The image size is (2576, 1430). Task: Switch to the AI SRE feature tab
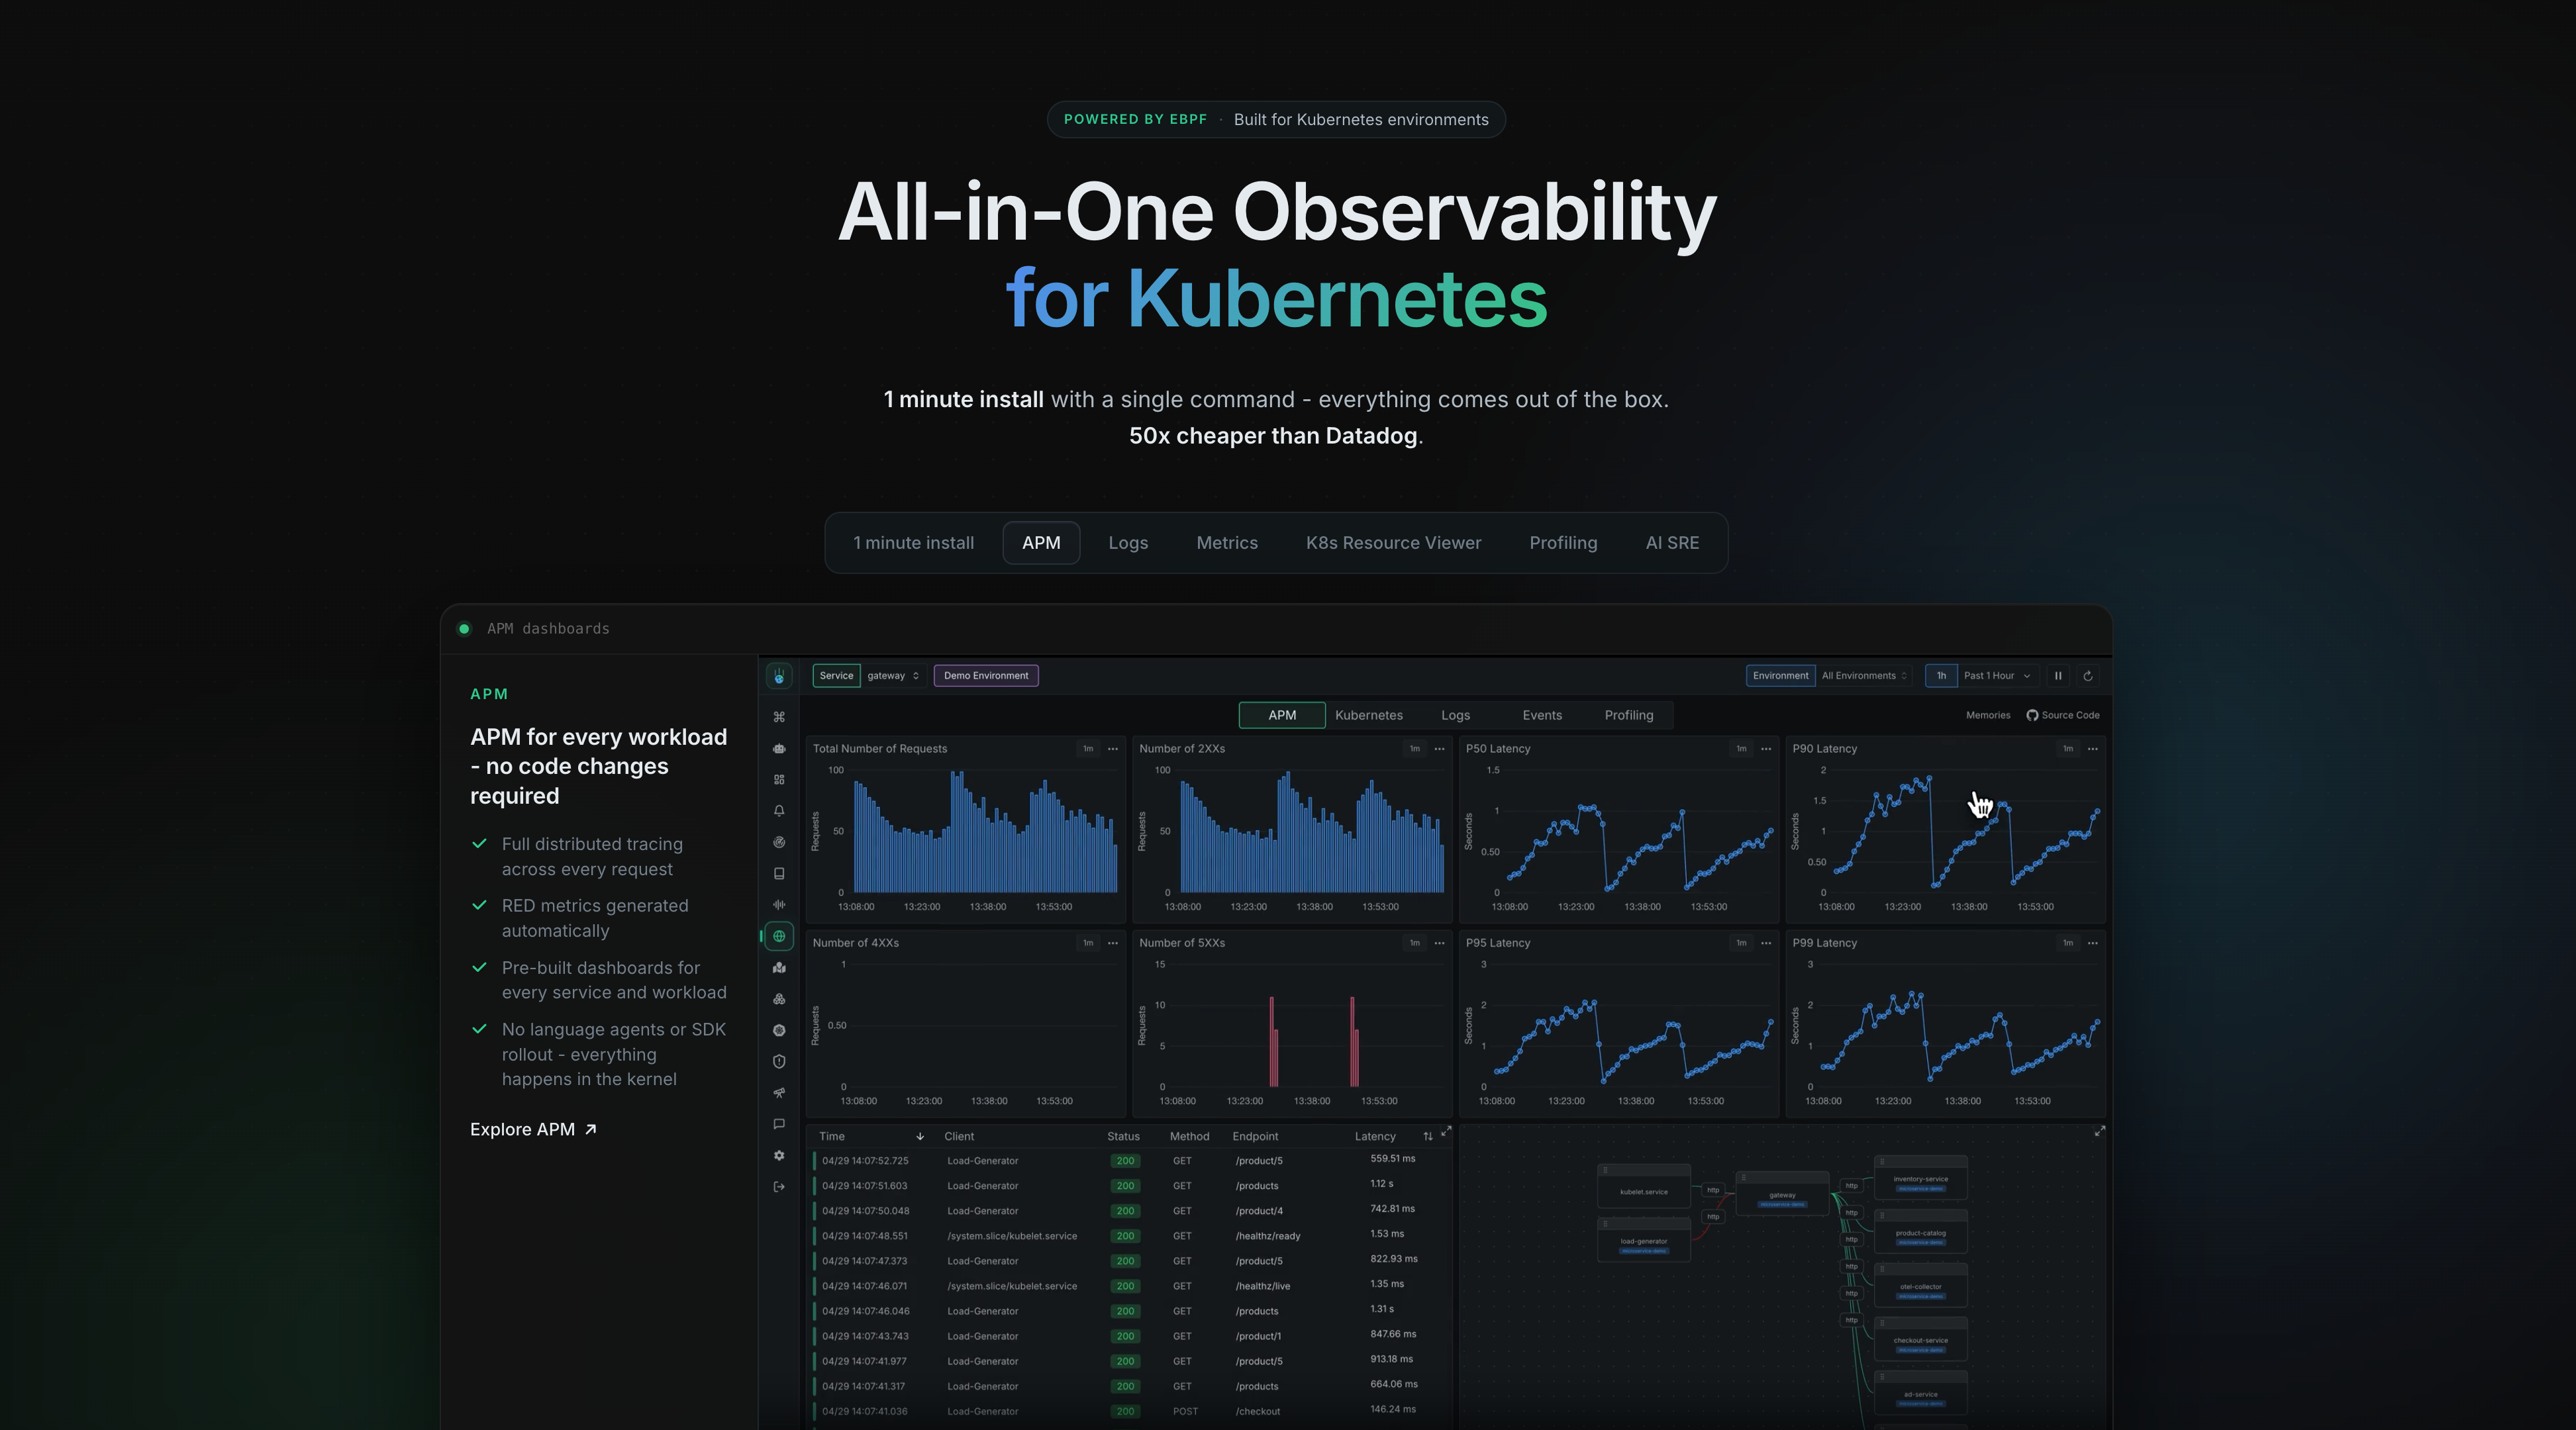(x=1672, y=543)
